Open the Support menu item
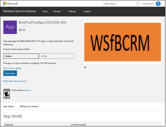The image size is (166, 127). (87, 11)
